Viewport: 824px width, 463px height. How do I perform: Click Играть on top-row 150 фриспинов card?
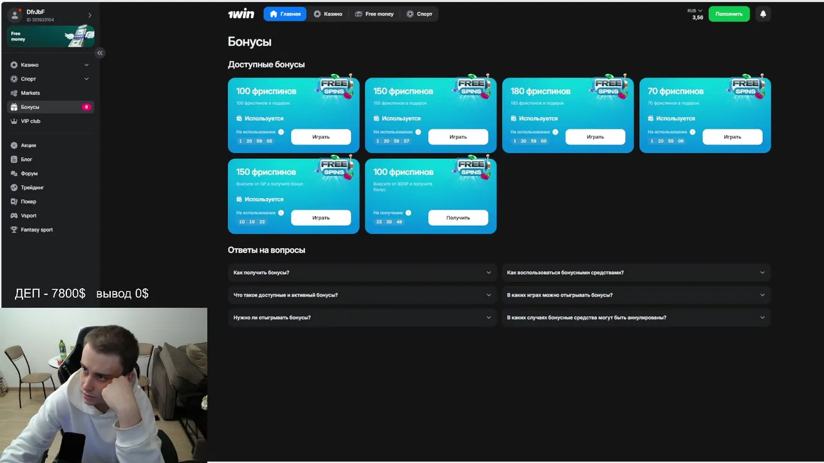pos(458,137)
